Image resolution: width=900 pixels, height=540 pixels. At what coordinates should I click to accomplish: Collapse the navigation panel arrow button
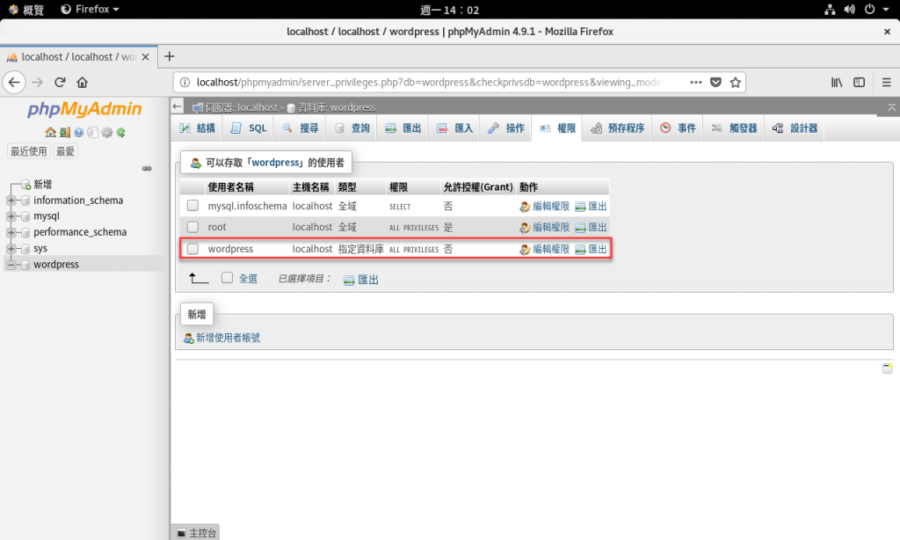(178, 106)
